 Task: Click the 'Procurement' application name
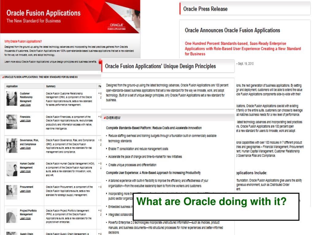pyautogui.click(x=26, y=187)
